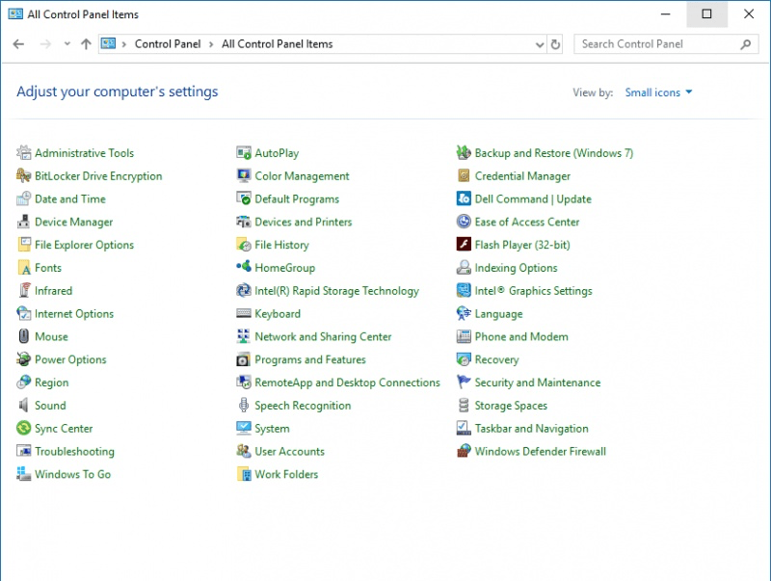Click the User Accounts icon
The width and height of the screenshot is (771, 581).
(x=244, y=451)
